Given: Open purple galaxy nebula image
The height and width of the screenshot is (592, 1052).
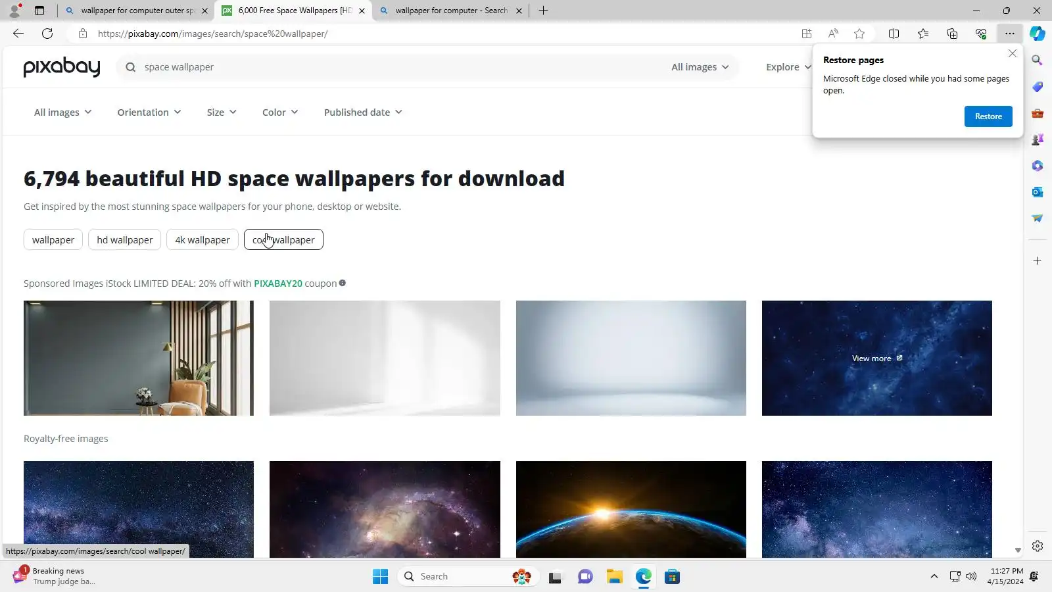Looking at the screenshot, I should (x=385, y=510).
